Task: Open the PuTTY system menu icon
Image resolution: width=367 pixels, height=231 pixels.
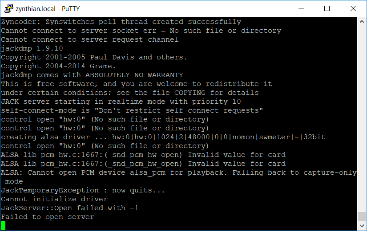Action: (8, 8)
